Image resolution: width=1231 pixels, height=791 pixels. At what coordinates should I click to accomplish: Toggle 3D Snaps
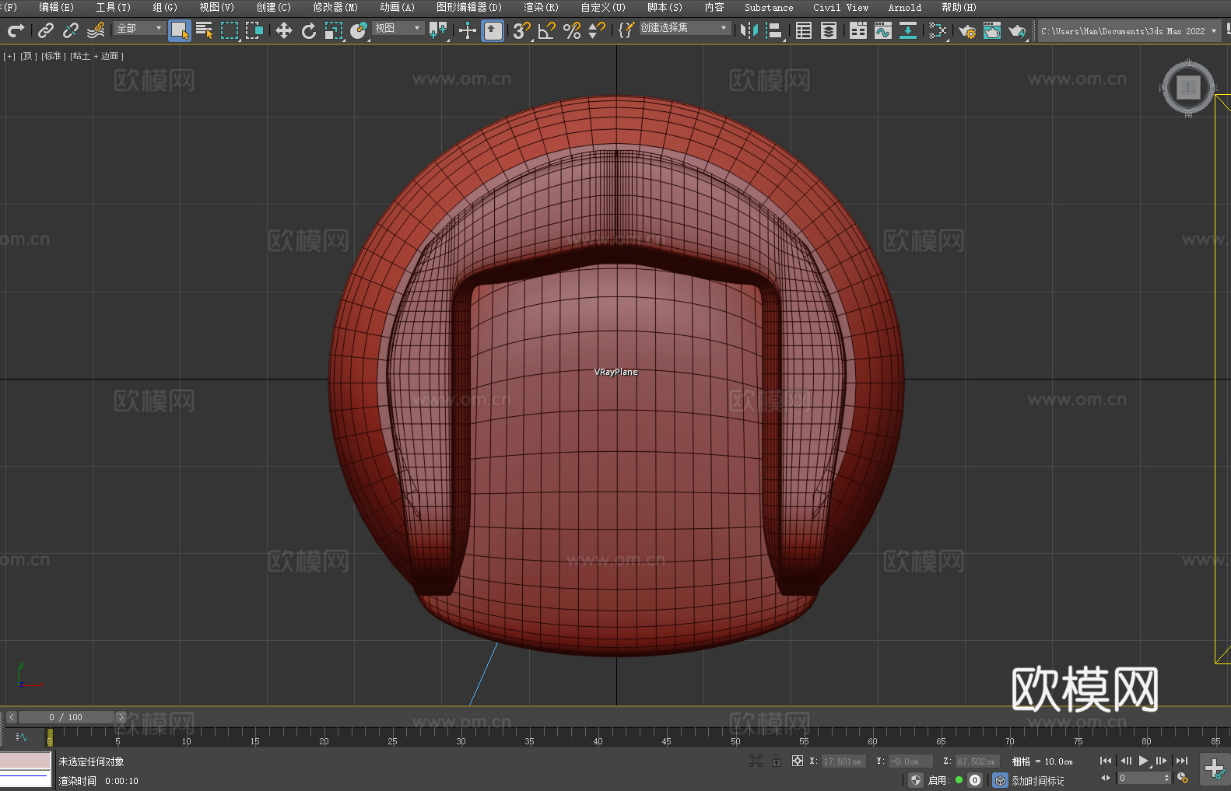point(522,30)
